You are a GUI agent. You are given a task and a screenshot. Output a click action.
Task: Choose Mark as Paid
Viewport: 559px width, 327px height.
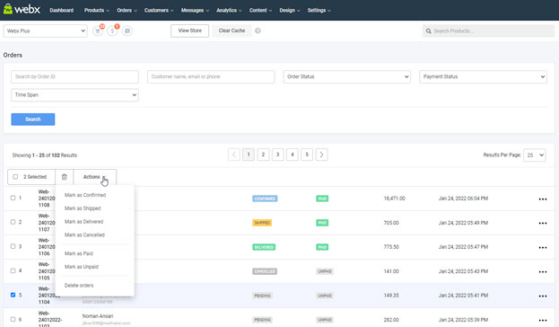tap(79, 253)
